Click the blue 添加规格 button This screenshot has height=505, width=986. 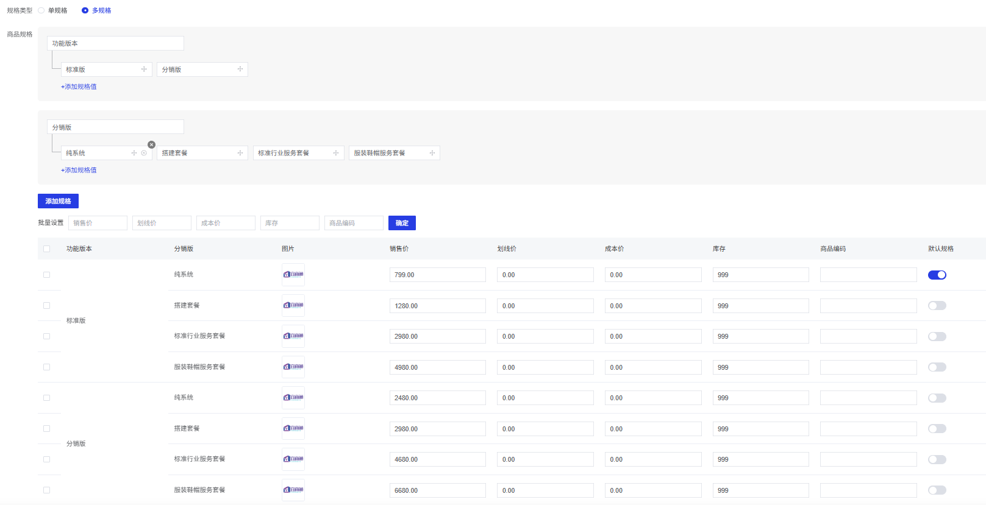point(58,201)
